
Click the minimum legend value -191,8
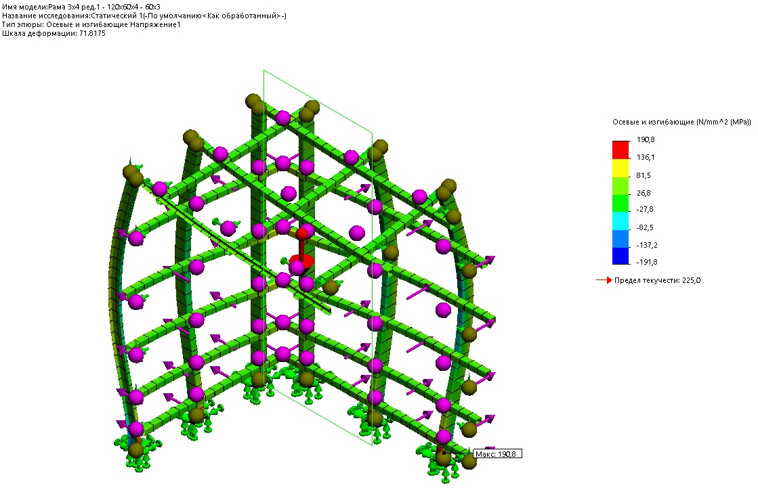646,263
